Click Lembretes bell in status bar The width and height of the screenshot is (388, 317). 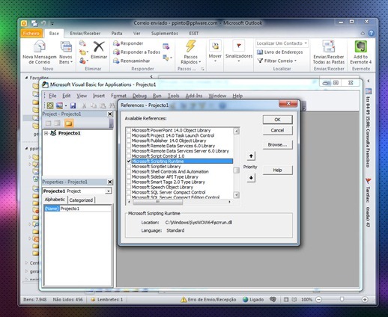[93, 300]
